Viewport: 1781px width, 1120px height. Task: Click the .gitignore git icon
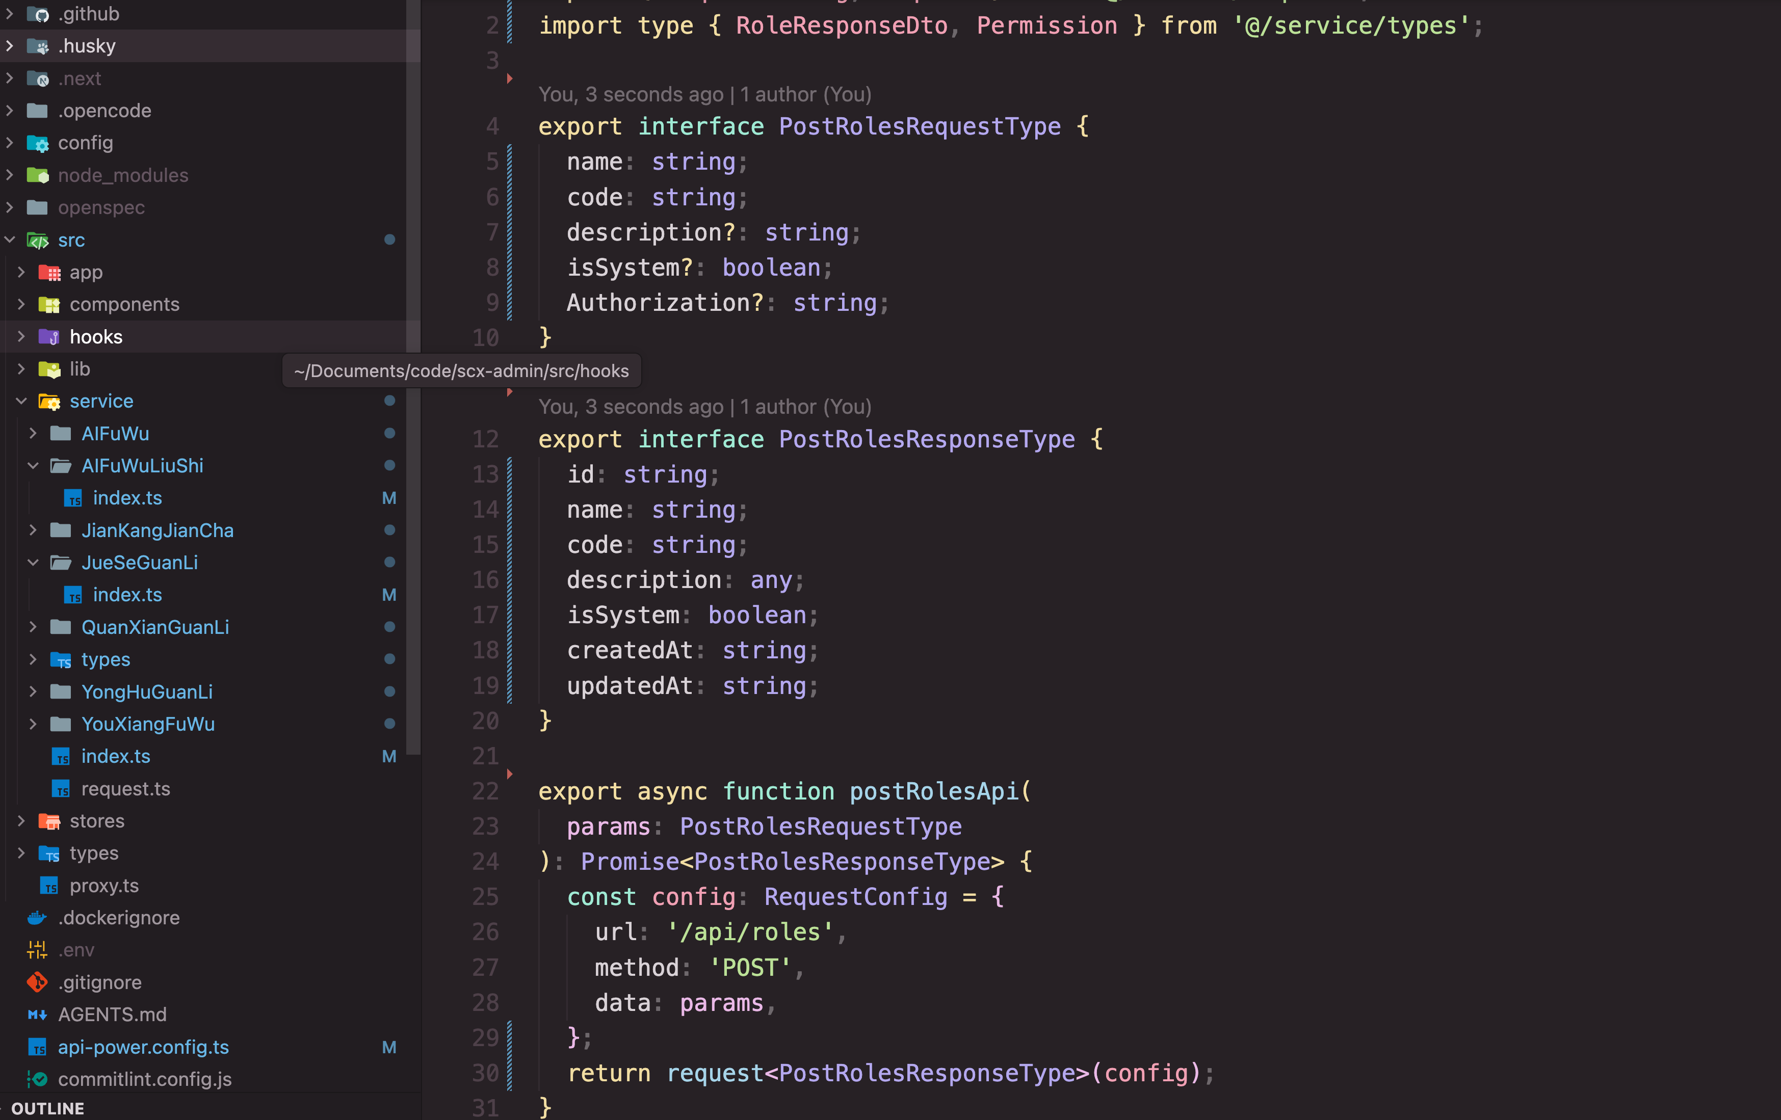coord(37,982)
